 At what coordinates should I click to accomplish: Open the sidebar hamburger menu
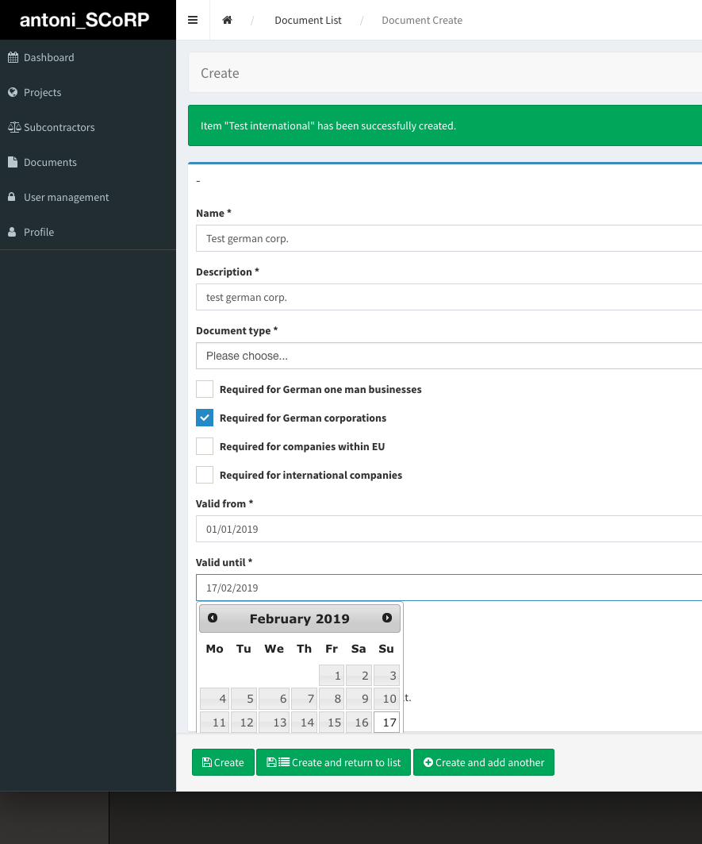pyautogui.click(x=193, y=20)
